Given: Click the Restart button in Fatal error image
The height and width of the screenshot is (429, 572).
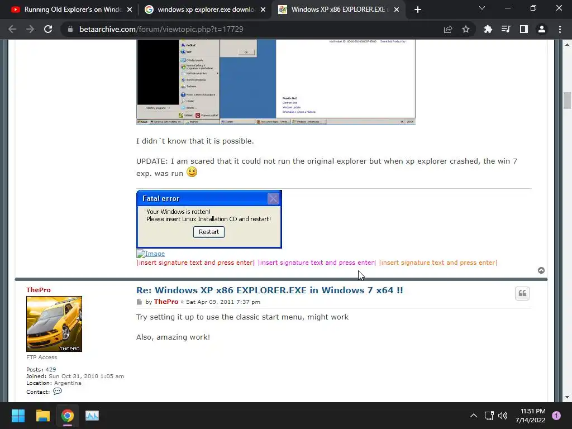Looking at the screenshot, I should [x=209, y=232].
